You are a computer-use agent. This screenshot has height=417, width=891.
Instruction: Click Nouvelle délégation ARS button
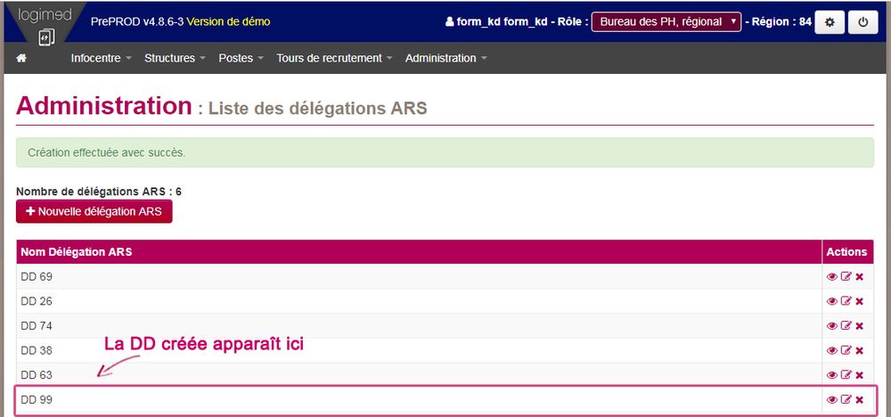coord(94,211)
